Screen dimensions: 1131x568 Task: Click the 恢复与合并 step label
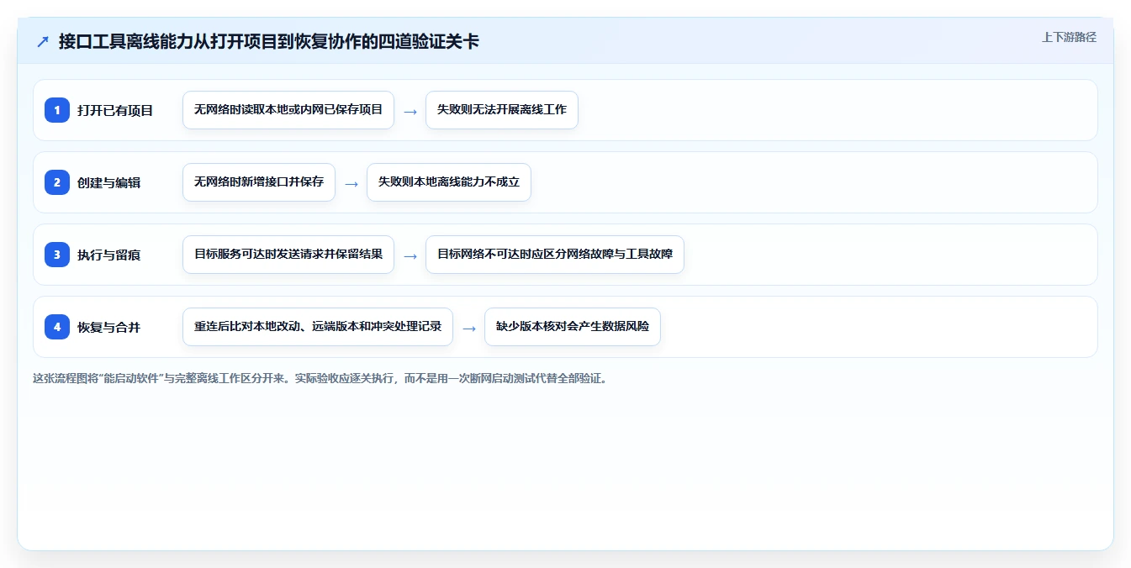[x=109, y=327]
